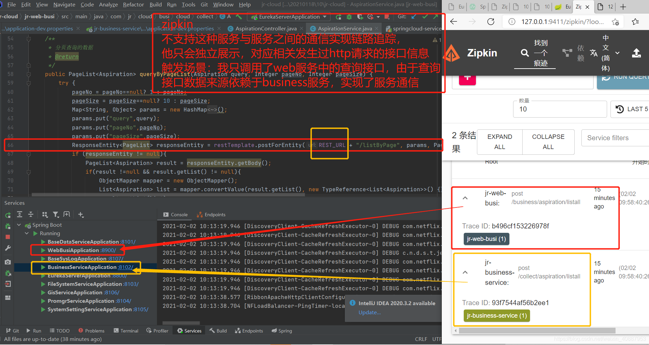649x345 pixels.
Task: Open a new browser tab with plus
Action: pyautogui.click(x=623, y=7)
